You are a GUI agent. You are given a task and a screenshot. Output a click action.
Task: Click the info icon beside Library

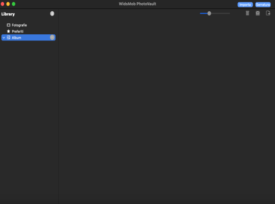click(52, 14)
